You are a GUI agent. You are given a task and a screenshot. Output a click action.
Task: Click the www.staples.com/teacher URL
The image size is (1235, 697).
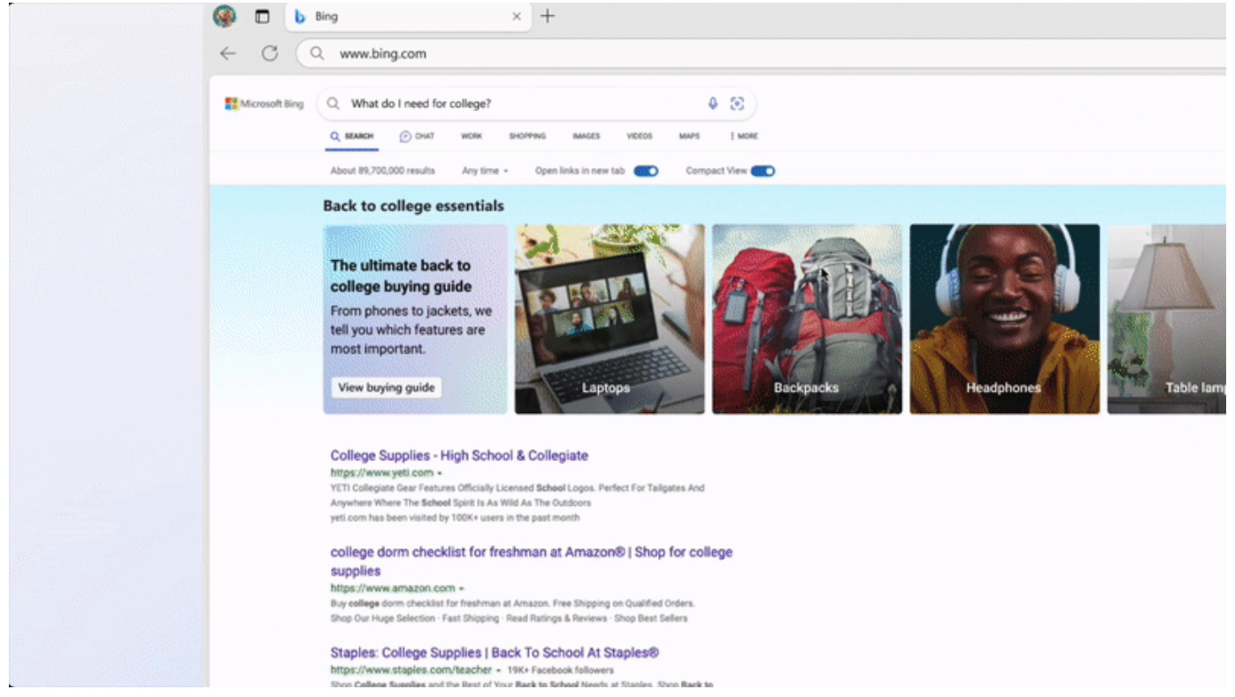(x=410, y=670)
